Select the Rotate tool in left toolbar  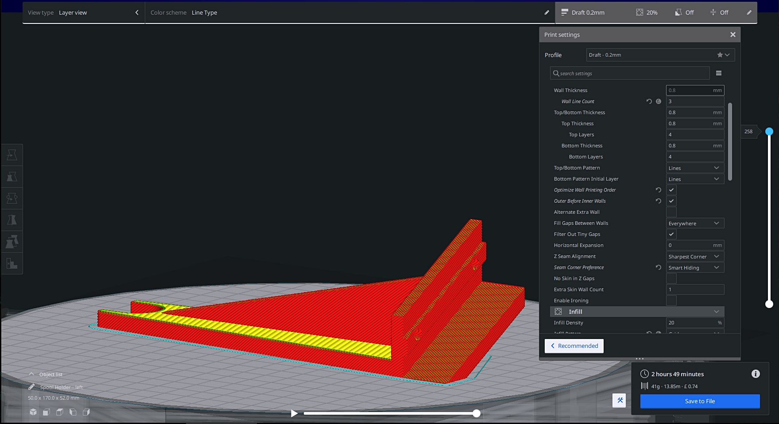12,198
